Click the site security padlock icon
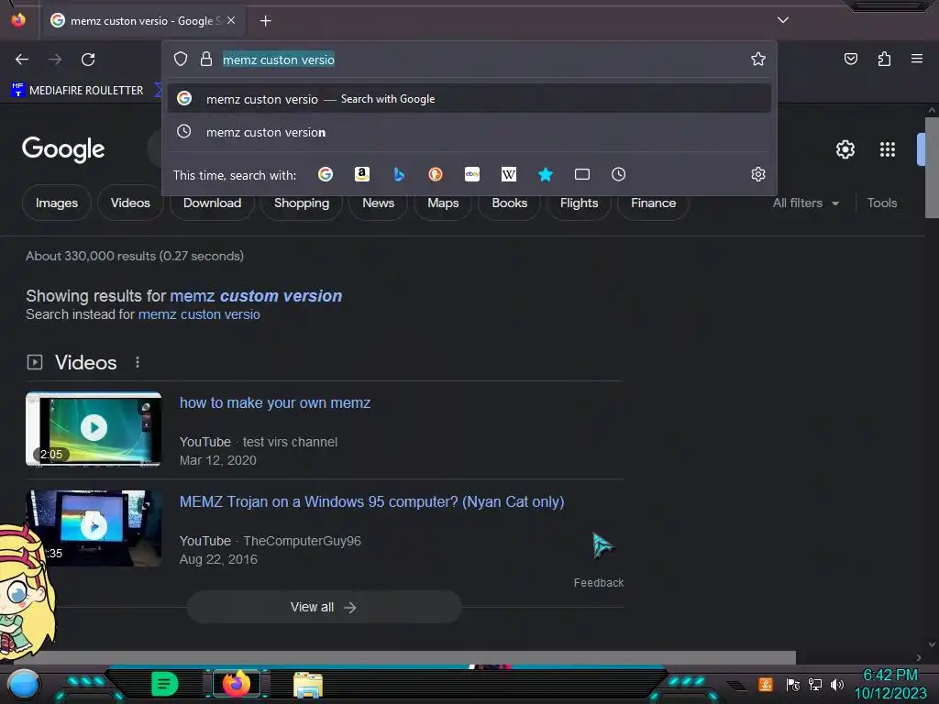The height and width of the screenshot is (704, 939). (206, 59)
